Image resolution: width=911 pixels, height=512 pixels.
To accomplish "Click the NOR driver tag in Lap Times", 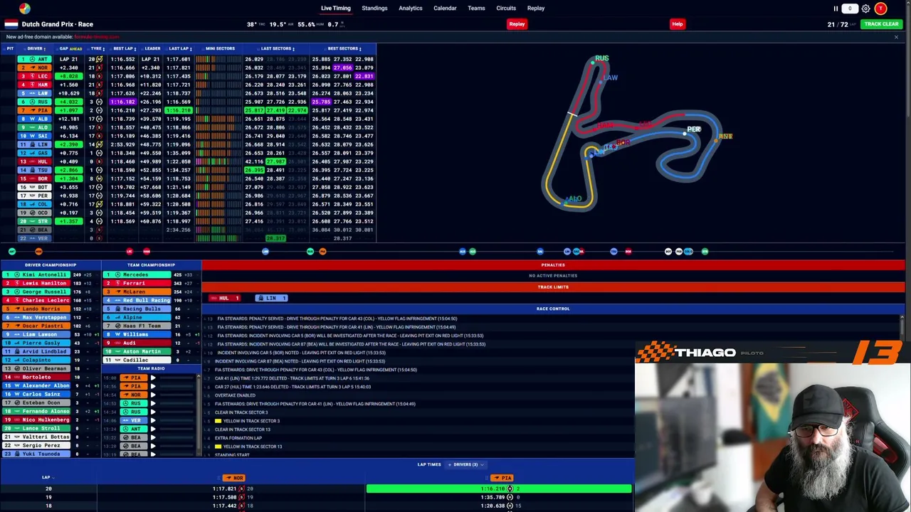I will 233,478.
